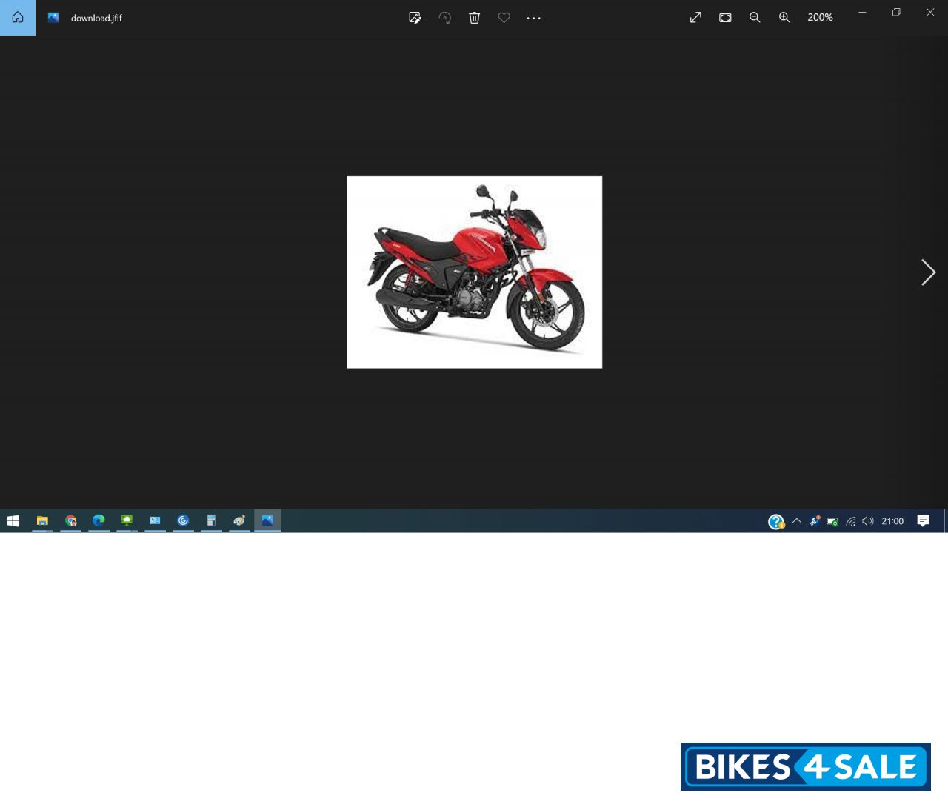Mark the photo as favorite with the heart
This screenshot has width=948, height=807.
pos(504,18)
